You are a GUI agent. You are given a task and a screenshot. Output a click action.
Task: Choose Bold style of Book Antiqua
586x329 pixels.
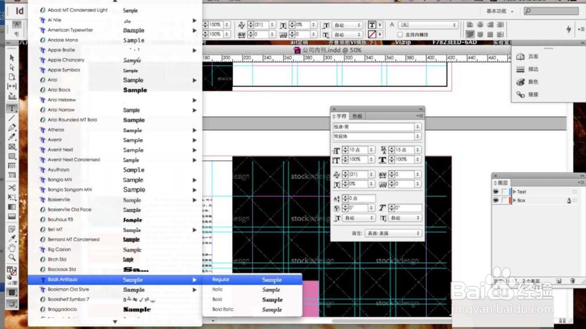(x=252, y=299)
